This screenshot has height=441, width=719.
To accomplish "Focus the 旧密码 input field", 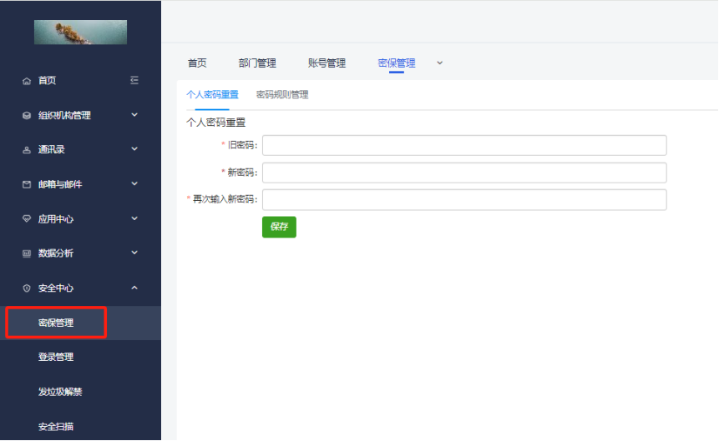I will pos(464,146).
